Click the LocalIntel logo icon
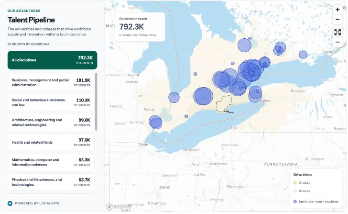348x214 pixels. point(10,203)
